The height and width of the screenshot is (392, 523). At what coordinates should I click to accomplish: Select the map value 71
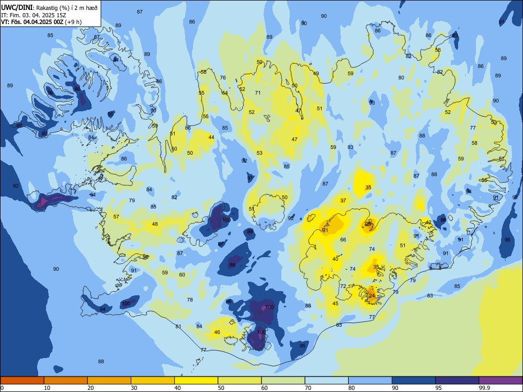tap(258, 93)
